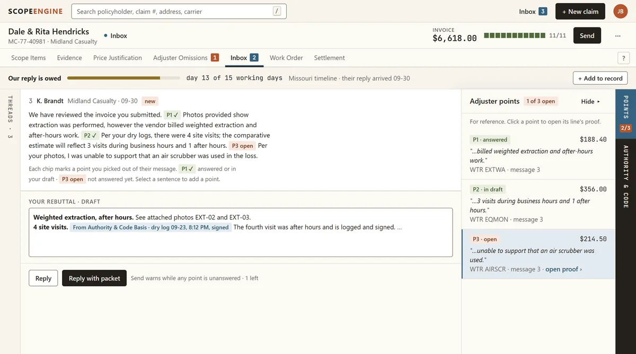This screenshot has width=636, height=354.
Task: Open the three-dot more options menu
Action: pyautogui.click(x=617, y=36)
